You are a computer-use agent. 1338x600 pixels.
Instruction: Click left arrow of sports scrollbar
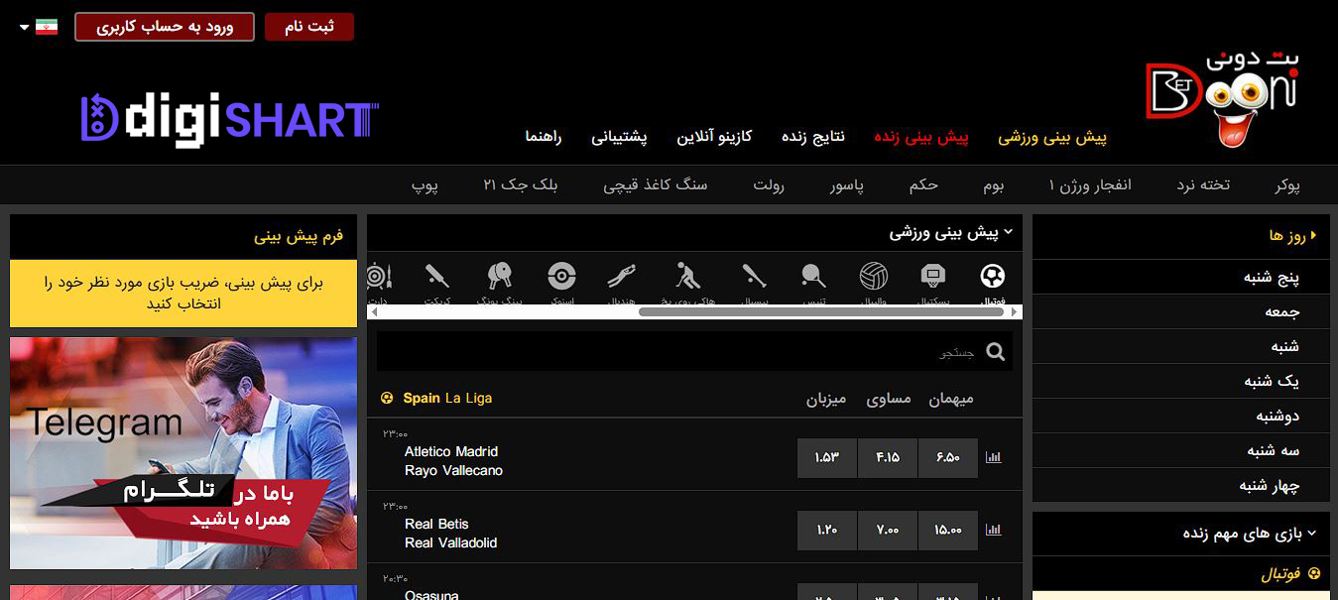[x=374, y=311]
